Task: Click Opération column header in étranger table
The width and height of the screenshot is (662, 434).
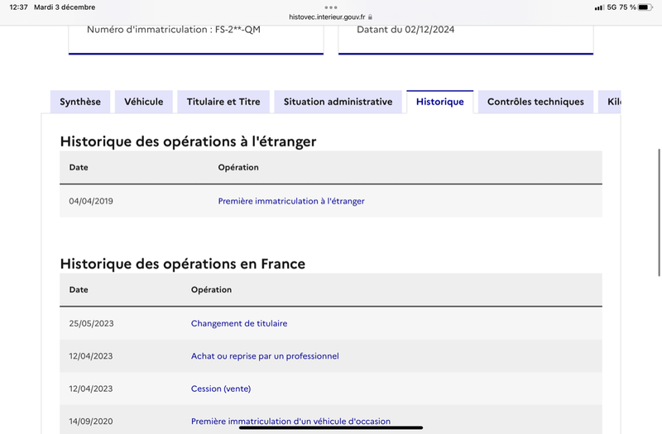Action: pyautogui.click(x=238, y=168)
